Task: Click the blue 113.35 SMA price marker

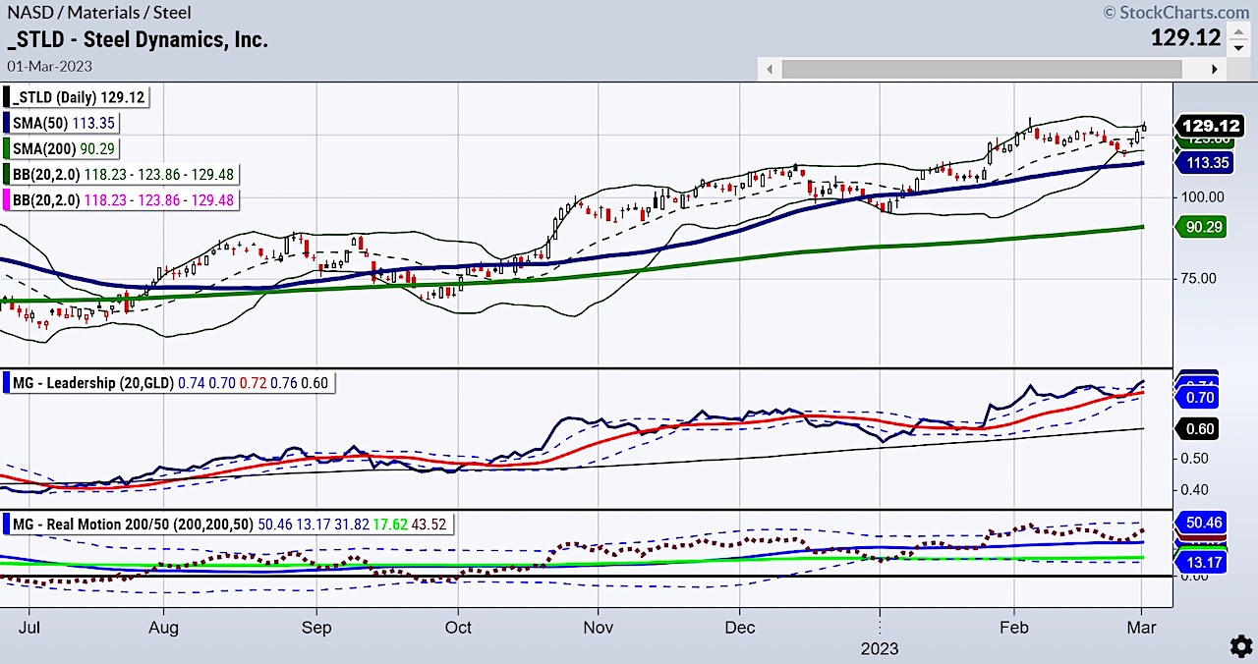Action: coord(1209,163)
